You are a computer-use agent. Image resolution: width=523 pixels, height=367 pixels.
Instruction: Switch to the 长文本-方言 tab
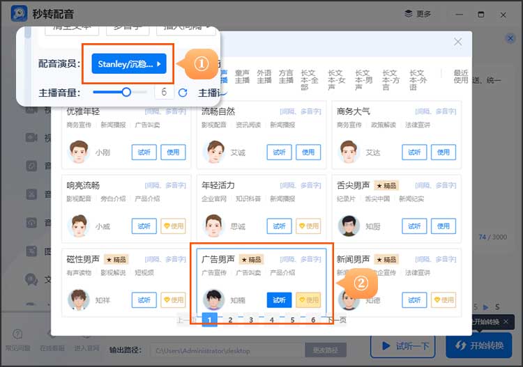coord(391,80)
